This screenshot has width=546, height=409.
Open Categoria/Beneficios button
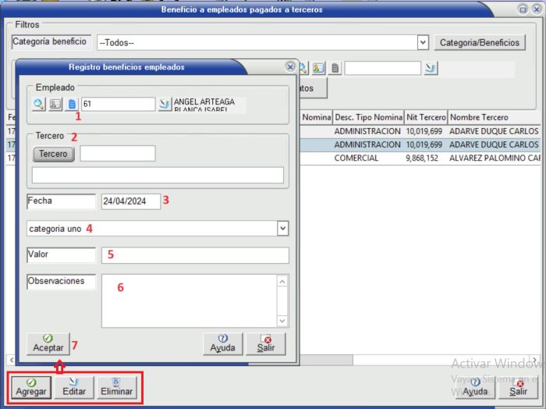tap(480, 43)
